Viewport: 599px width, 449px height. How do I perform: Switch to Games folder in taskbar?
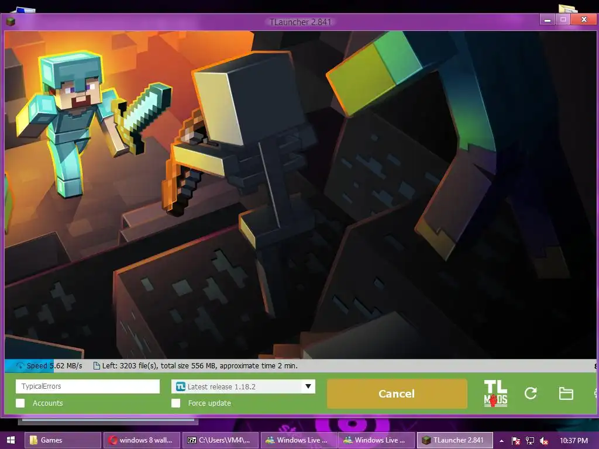point(63,440)
